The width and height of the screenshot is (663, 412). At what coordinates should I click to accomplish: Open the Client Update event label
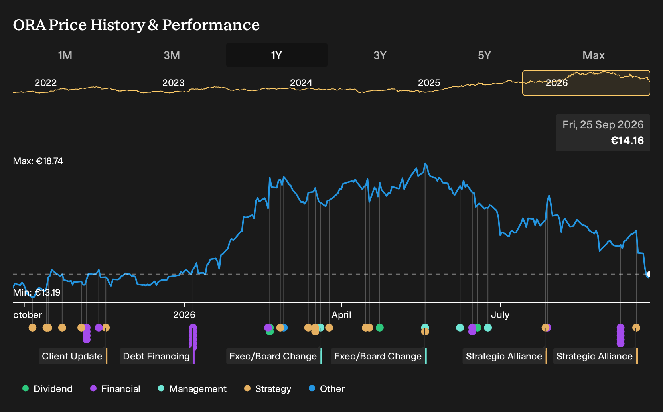pos(73,356)
